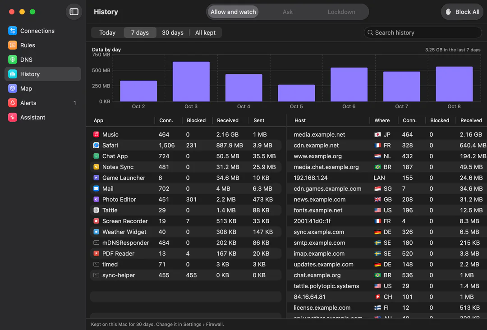This screenshot has height=330, width=487.
Task: Select the 192.168.1.24 host row
Action: (x=387, y=178)
